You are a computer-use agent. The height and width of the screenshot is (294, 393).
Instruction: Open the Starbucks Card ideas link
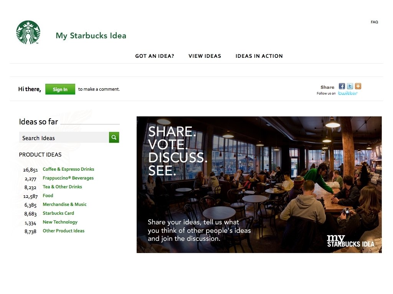[x=58, y=213]
